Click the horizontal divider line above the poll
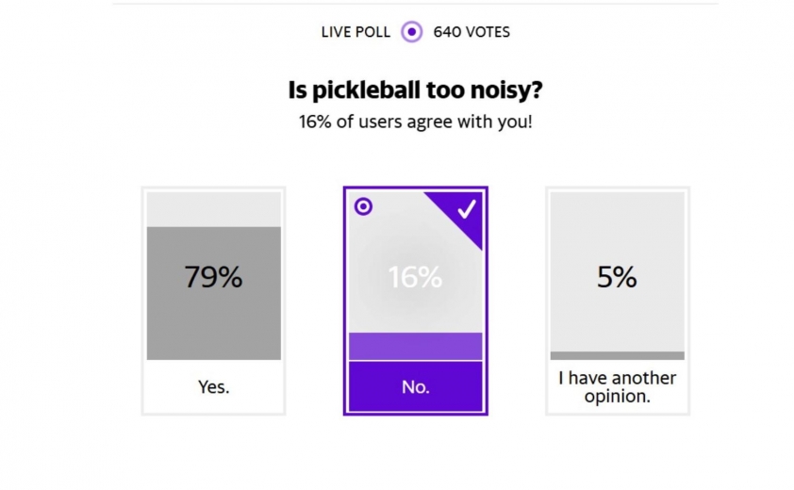794x490 pixels. 415,3
